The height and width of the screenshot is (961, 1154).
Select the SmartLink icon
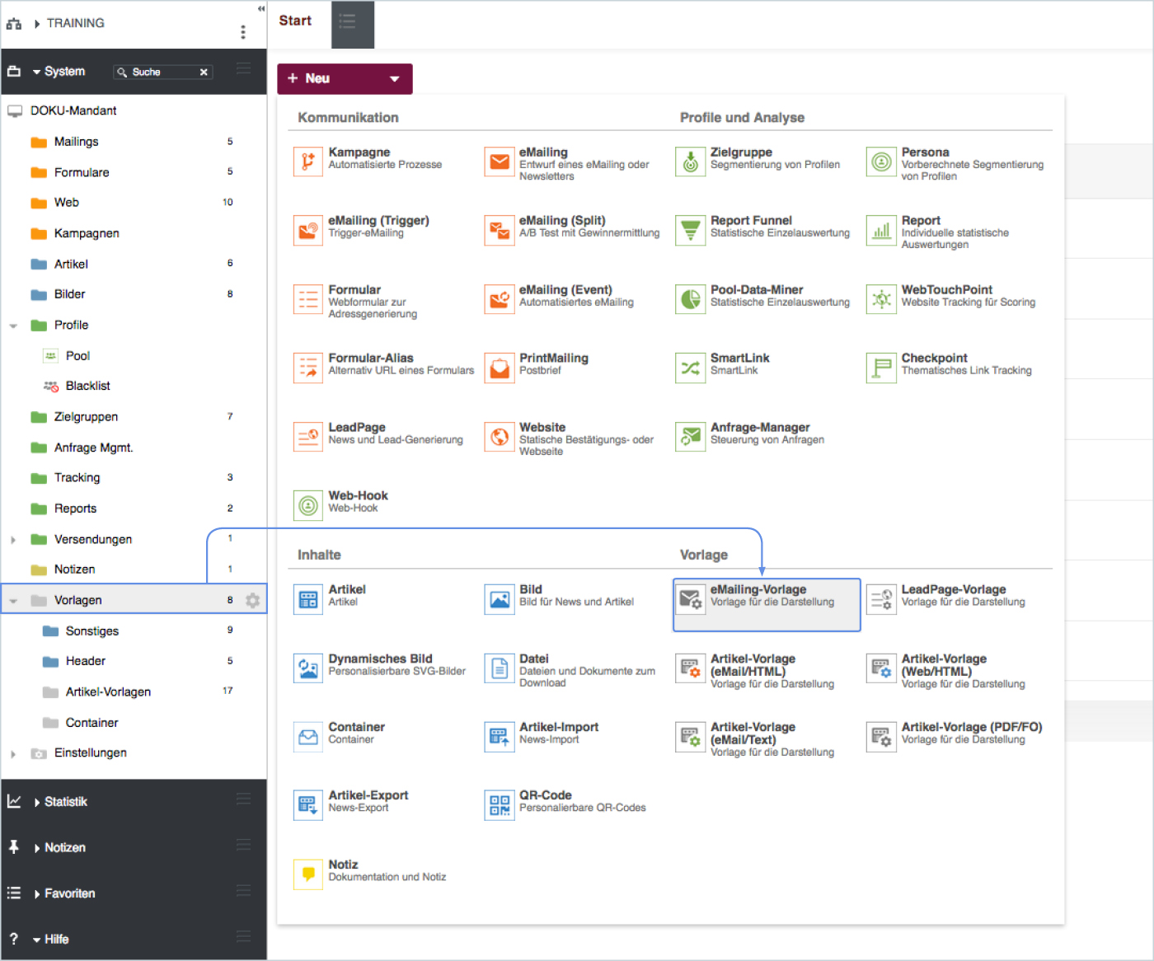pos(690,368)
